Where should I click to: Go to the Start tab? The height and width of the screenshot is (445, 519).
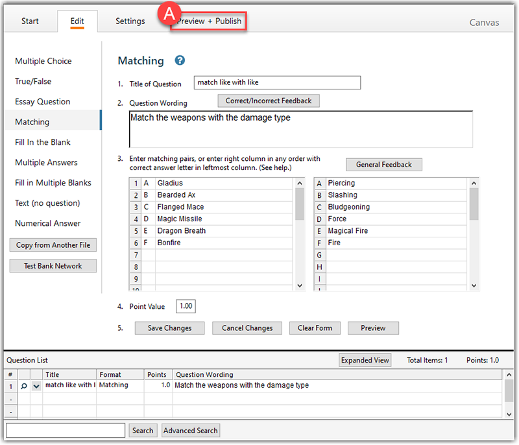30,21
